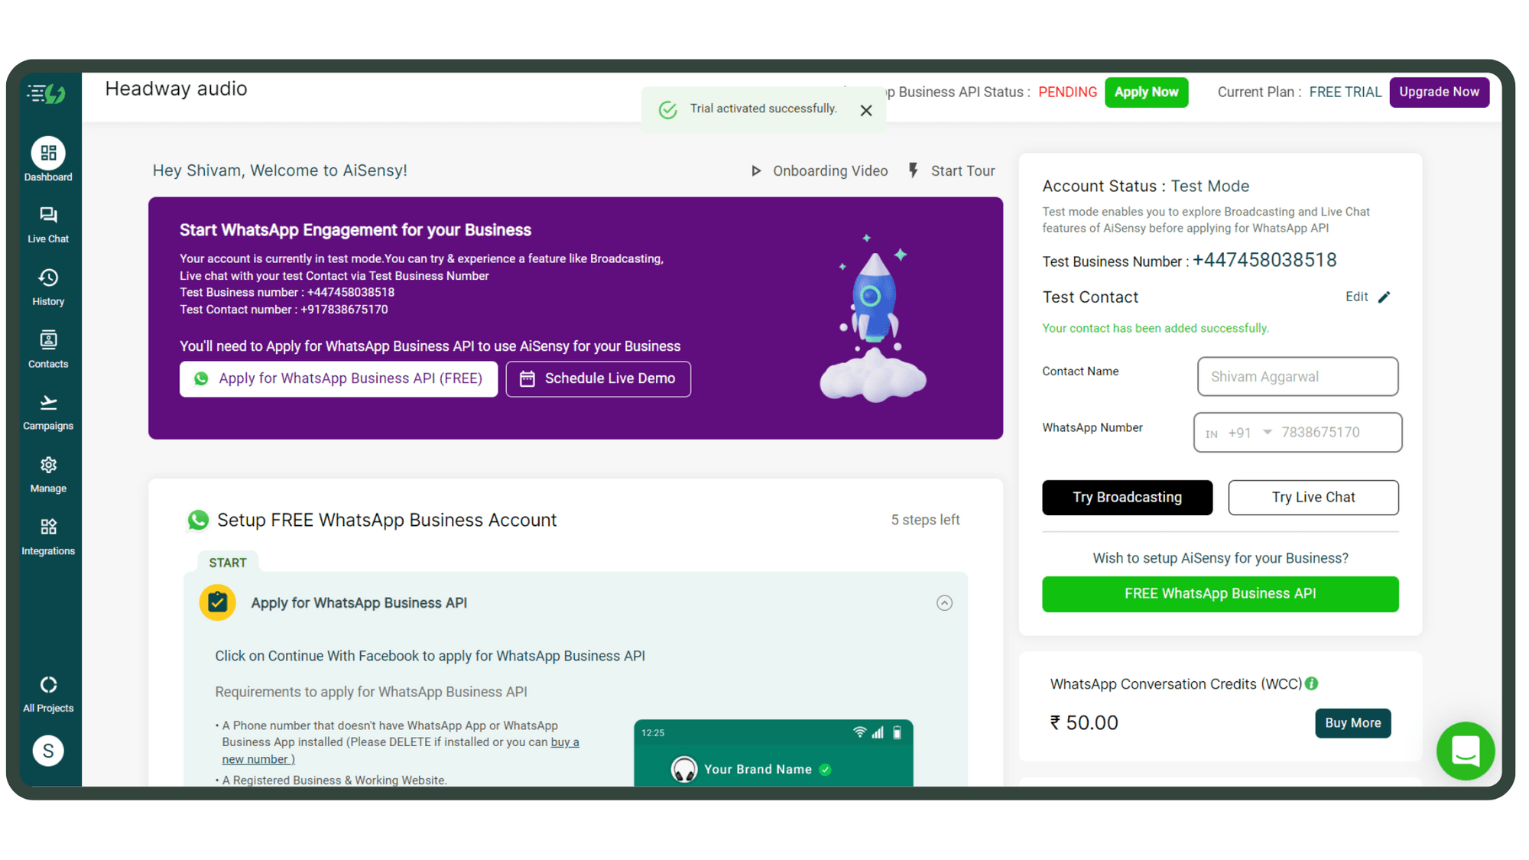Click Try Live Chat button
Viewport: 1529px width, 860px height.
pyautogui.click(x=1313, y=495)
